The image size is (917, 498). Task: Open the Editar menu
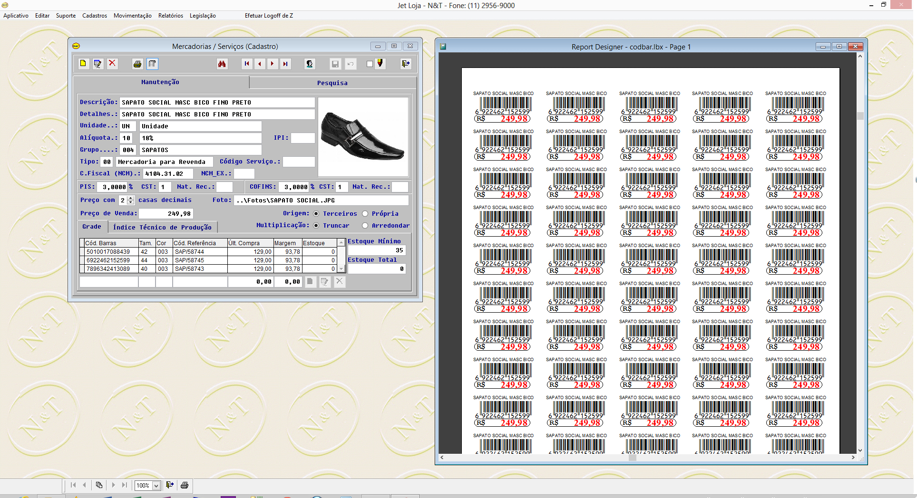pyautogui.click(x=42, y=16)
